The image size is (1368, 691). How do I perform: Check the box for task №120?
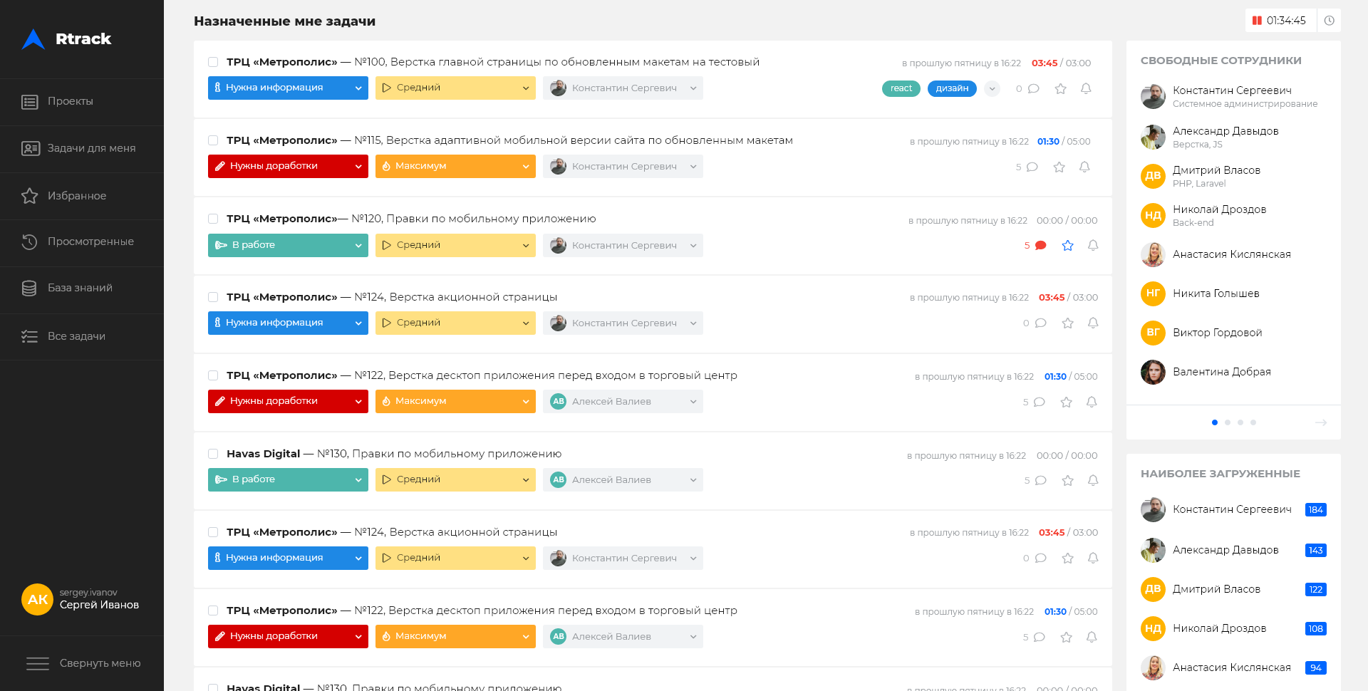pyautogui.click(x=213, y=219)
